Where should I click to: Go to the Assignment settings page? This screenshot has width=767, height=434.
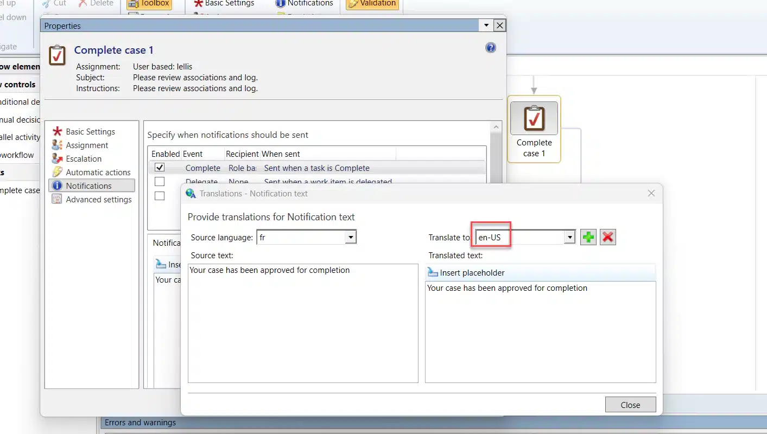(87, 145)
